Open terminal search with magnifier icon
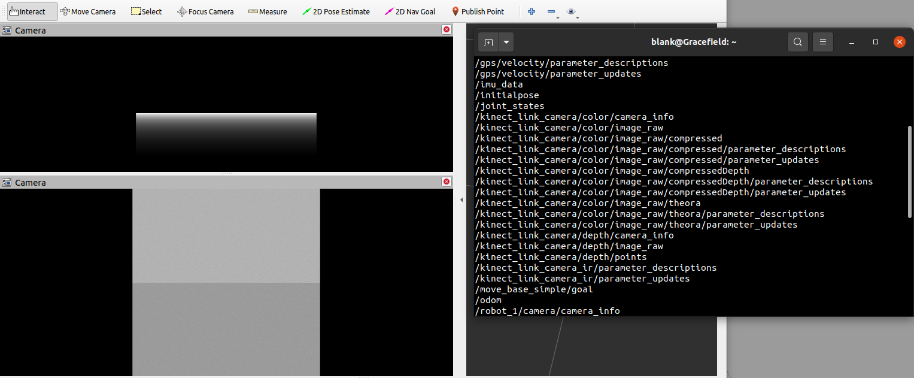The height and width of the screenshot is (378, 914). pyautogui.click(x=797, y=42)
